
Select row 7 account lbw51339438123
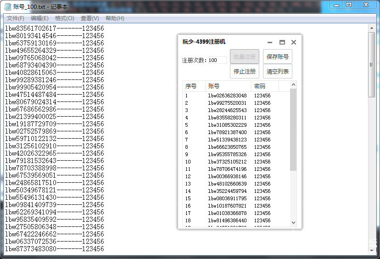pyautogui.click(x=227, y=140)
